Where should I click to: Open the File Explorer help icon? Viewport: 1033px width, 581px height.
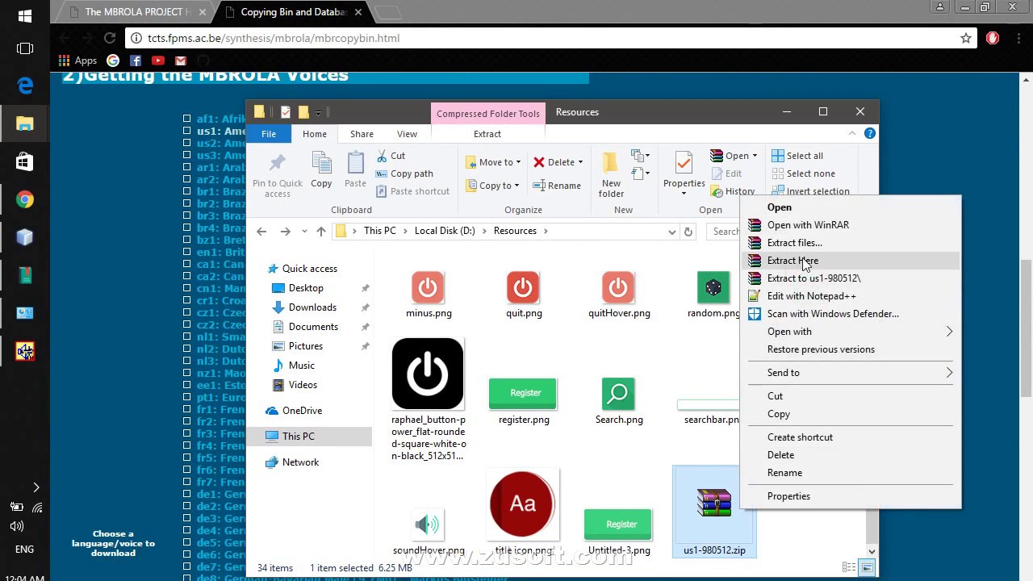[x=870, y=133]
